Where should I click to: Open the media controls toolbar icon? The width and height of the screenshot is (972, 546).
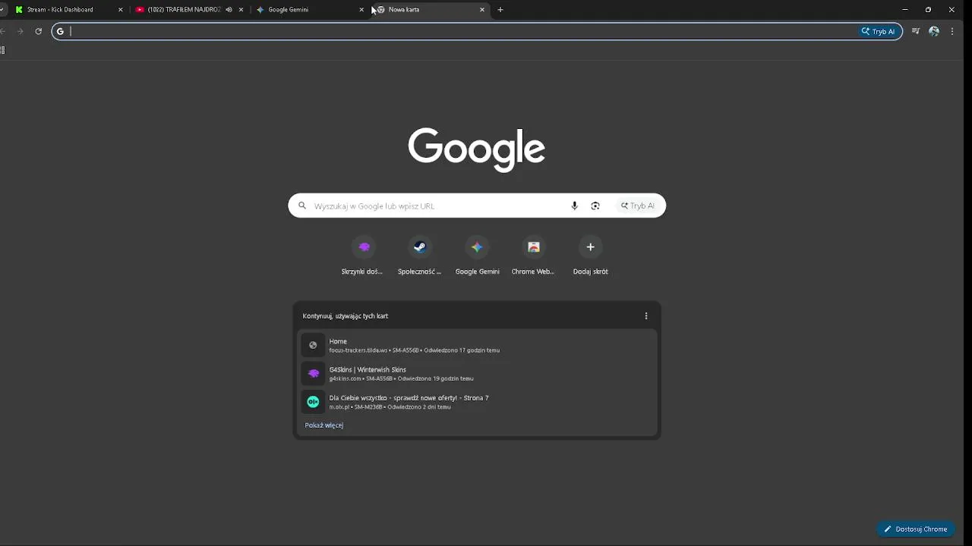point(916,31)
